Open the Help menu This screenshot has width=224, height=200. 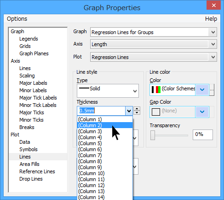(x=211, y=19)
